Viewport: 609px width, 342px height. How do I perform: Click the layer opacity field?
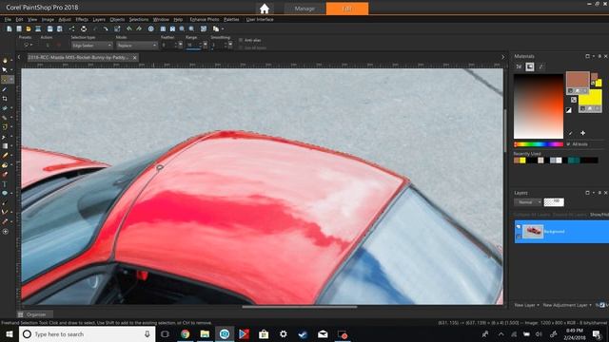[554, 202]
